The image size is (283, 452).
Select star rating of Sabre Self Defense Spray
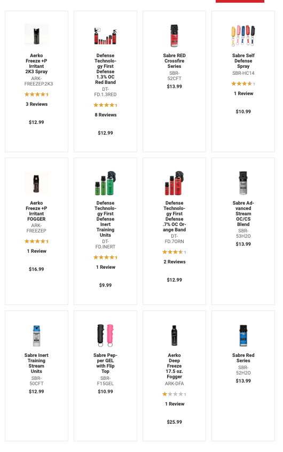[x=243, y=83]
